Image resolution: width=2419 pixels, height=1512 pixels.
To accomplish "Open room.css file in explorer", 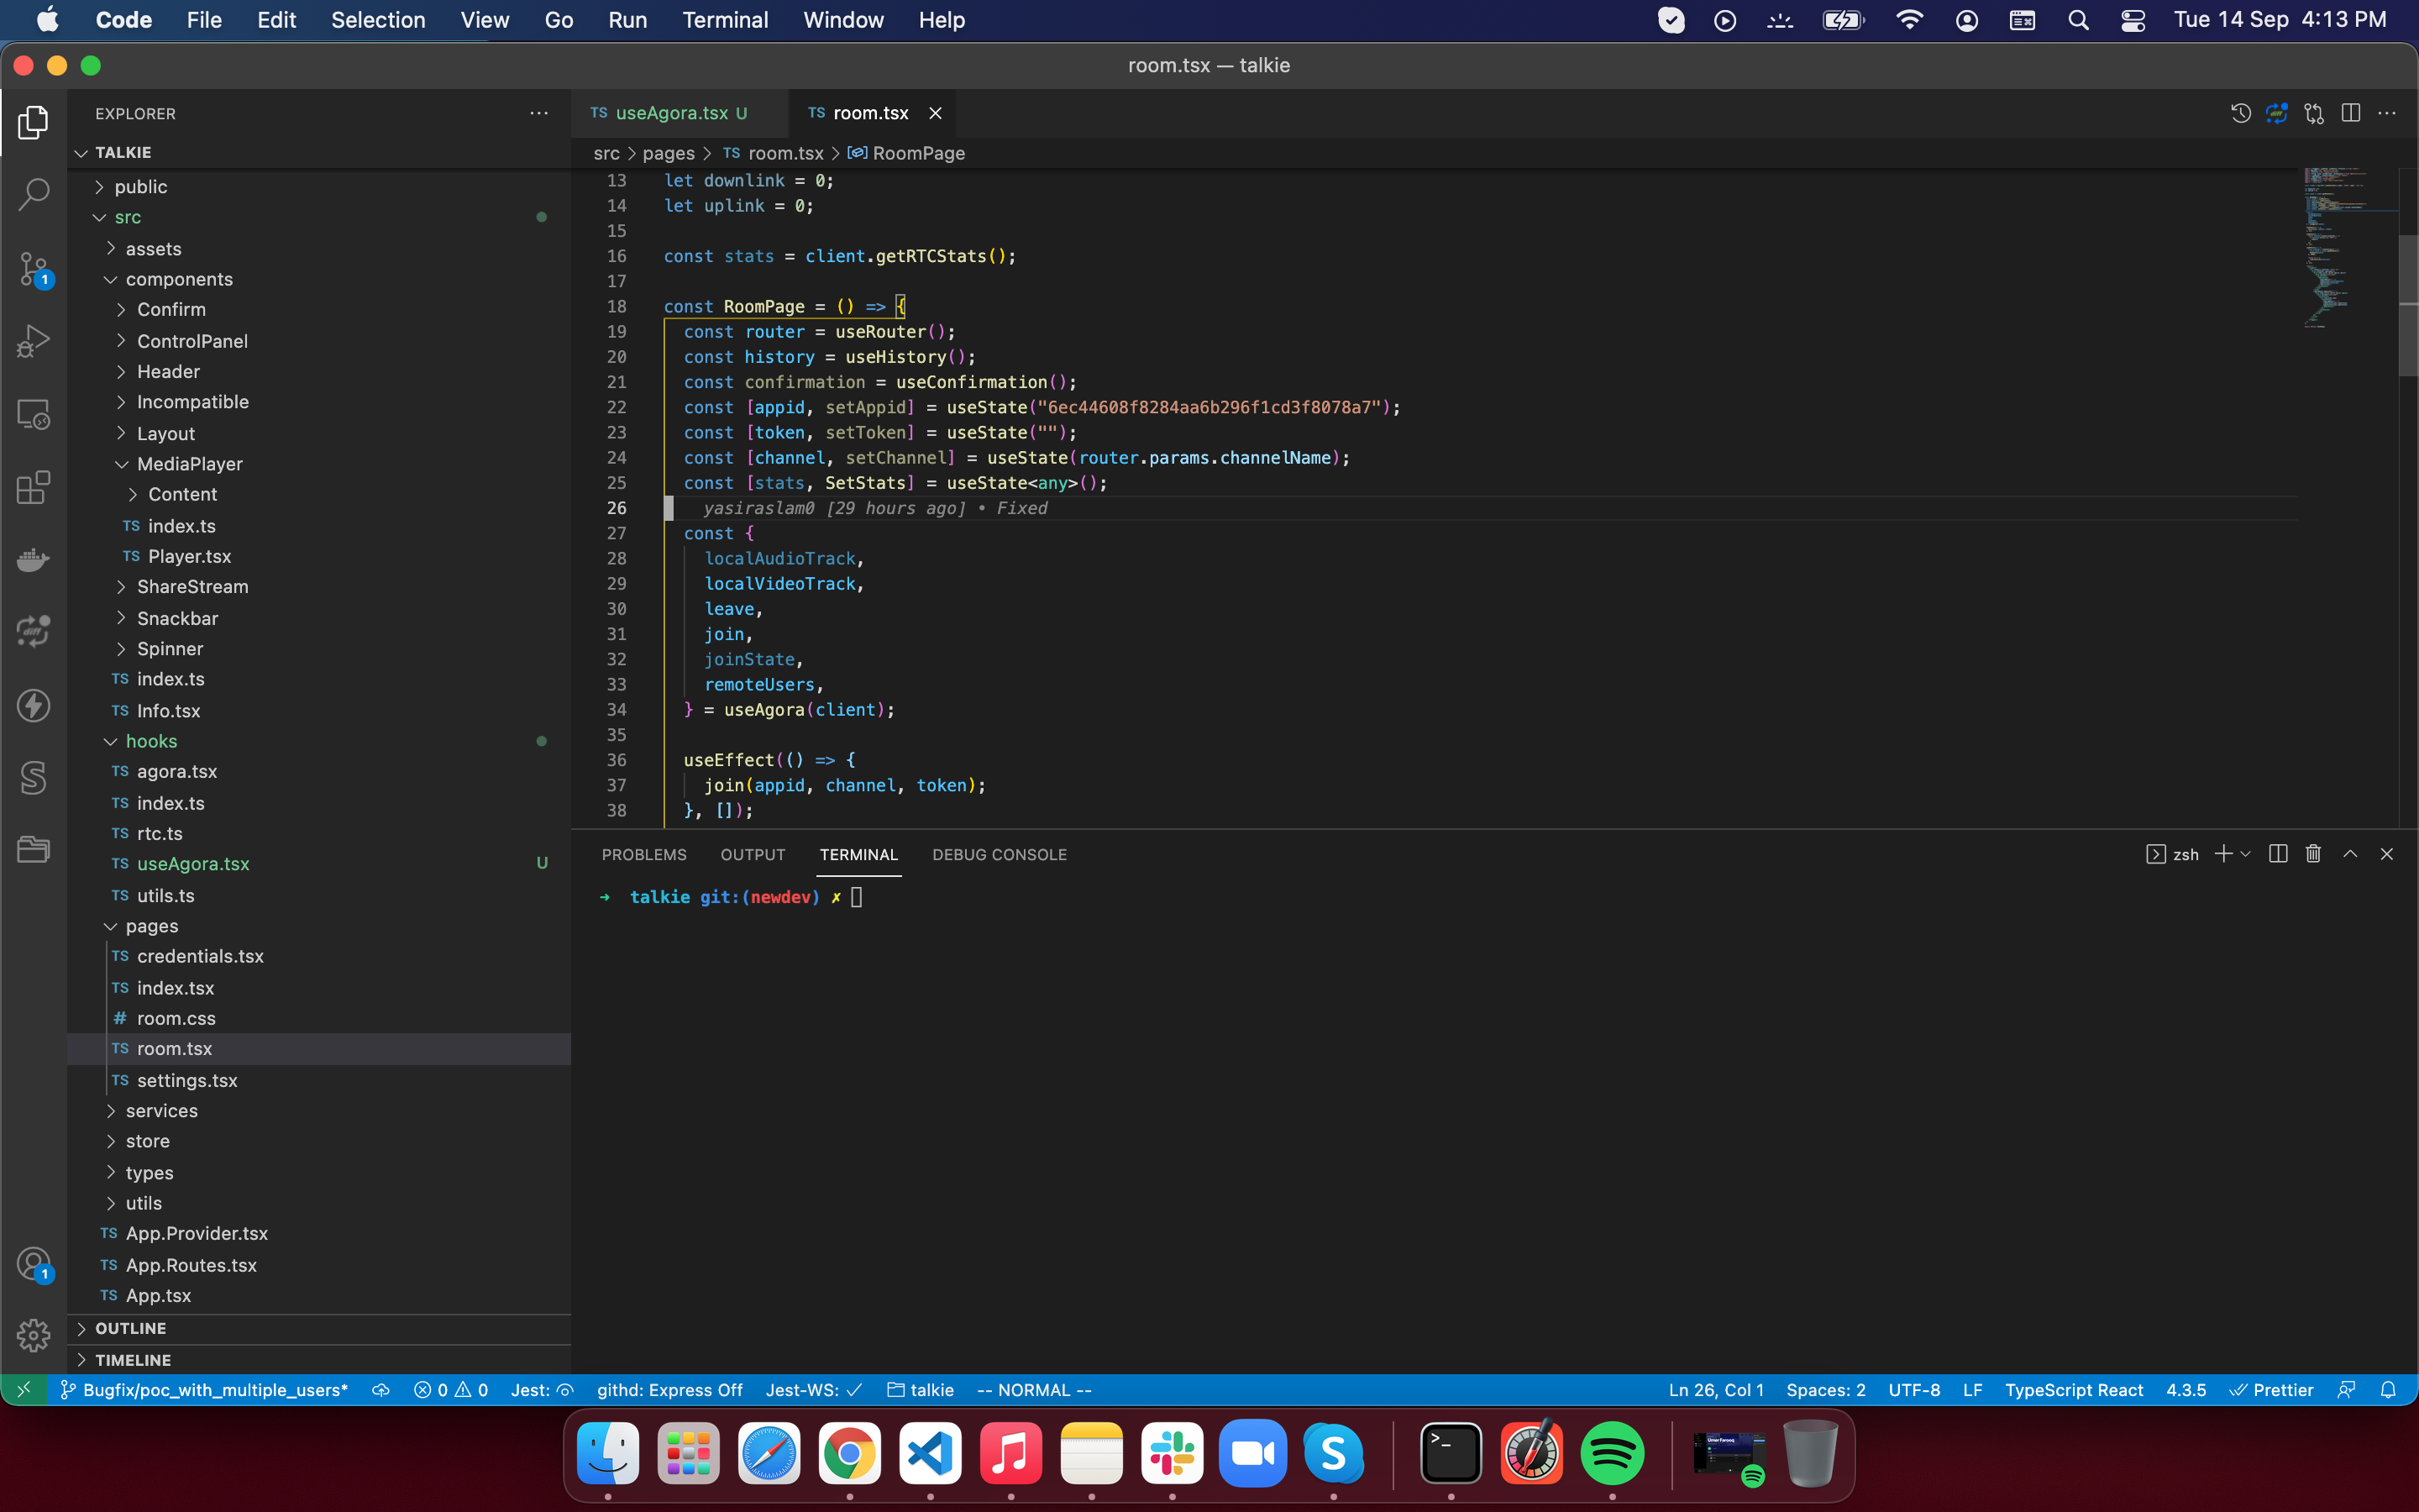I will tap(319, 1018).
